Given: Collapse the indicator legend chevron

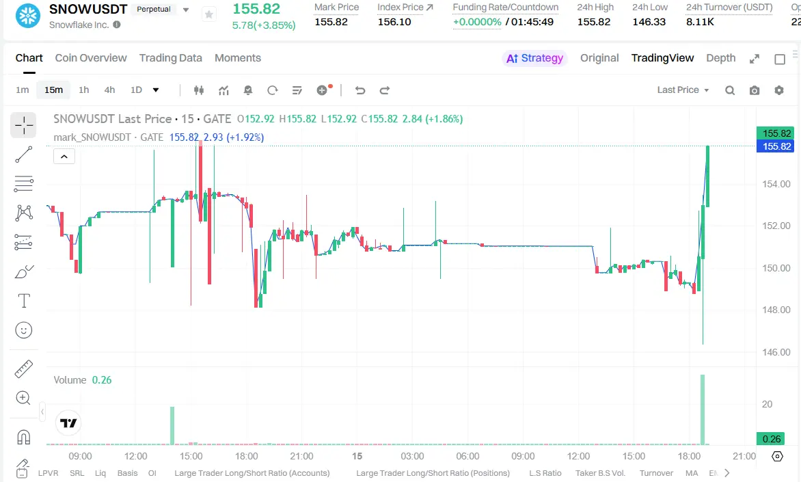Looking at the screenshot, I should [x=64, y=157].
